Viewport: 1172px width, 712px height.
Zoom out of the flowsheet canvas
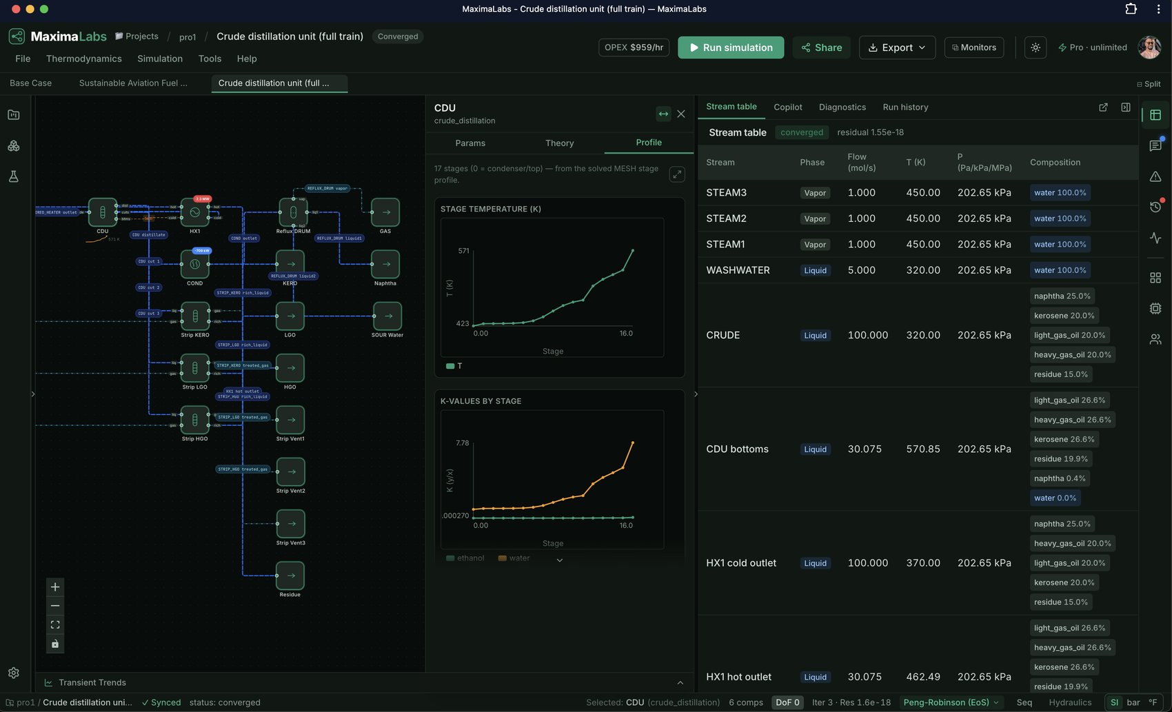(x=55, y=606)
